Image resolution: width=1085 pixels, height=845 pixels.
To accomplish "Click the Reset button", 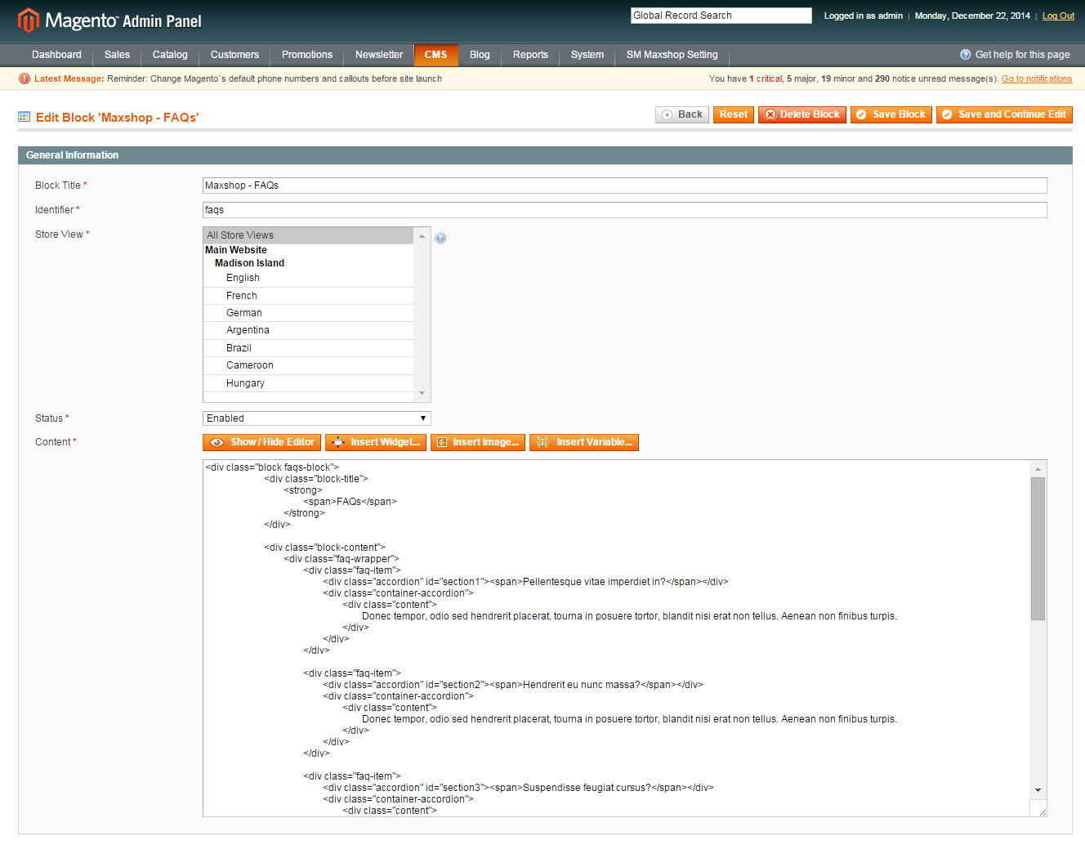I will point(734,114).
